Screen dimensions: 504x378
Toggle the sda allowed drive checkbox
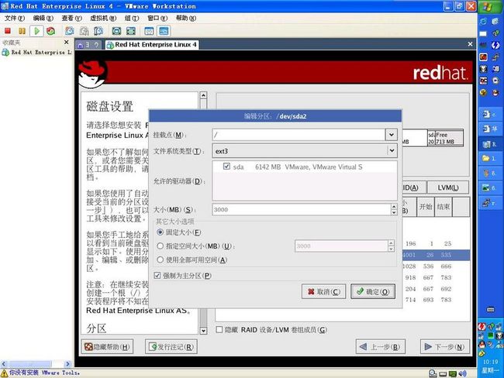[226, 167]
